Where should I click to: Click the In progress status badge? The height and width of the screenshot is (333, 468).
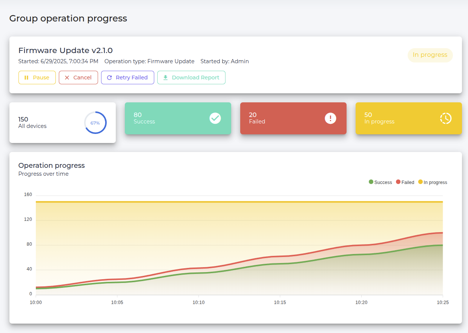coord(430,55)
